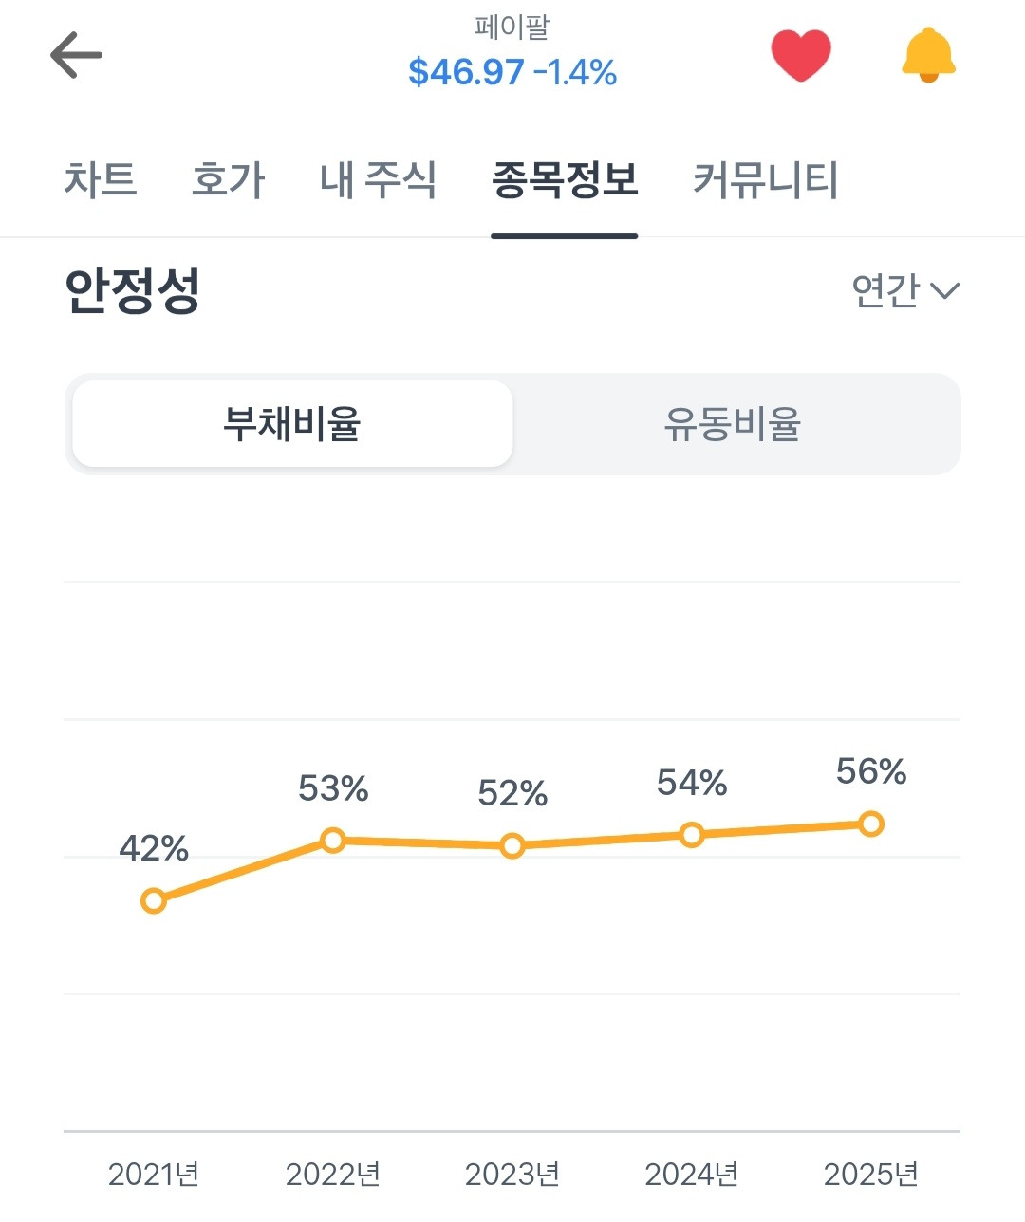
Task: Toggle the red heart favorite icon
Action: pyautogui.click(x=800, y=55)
